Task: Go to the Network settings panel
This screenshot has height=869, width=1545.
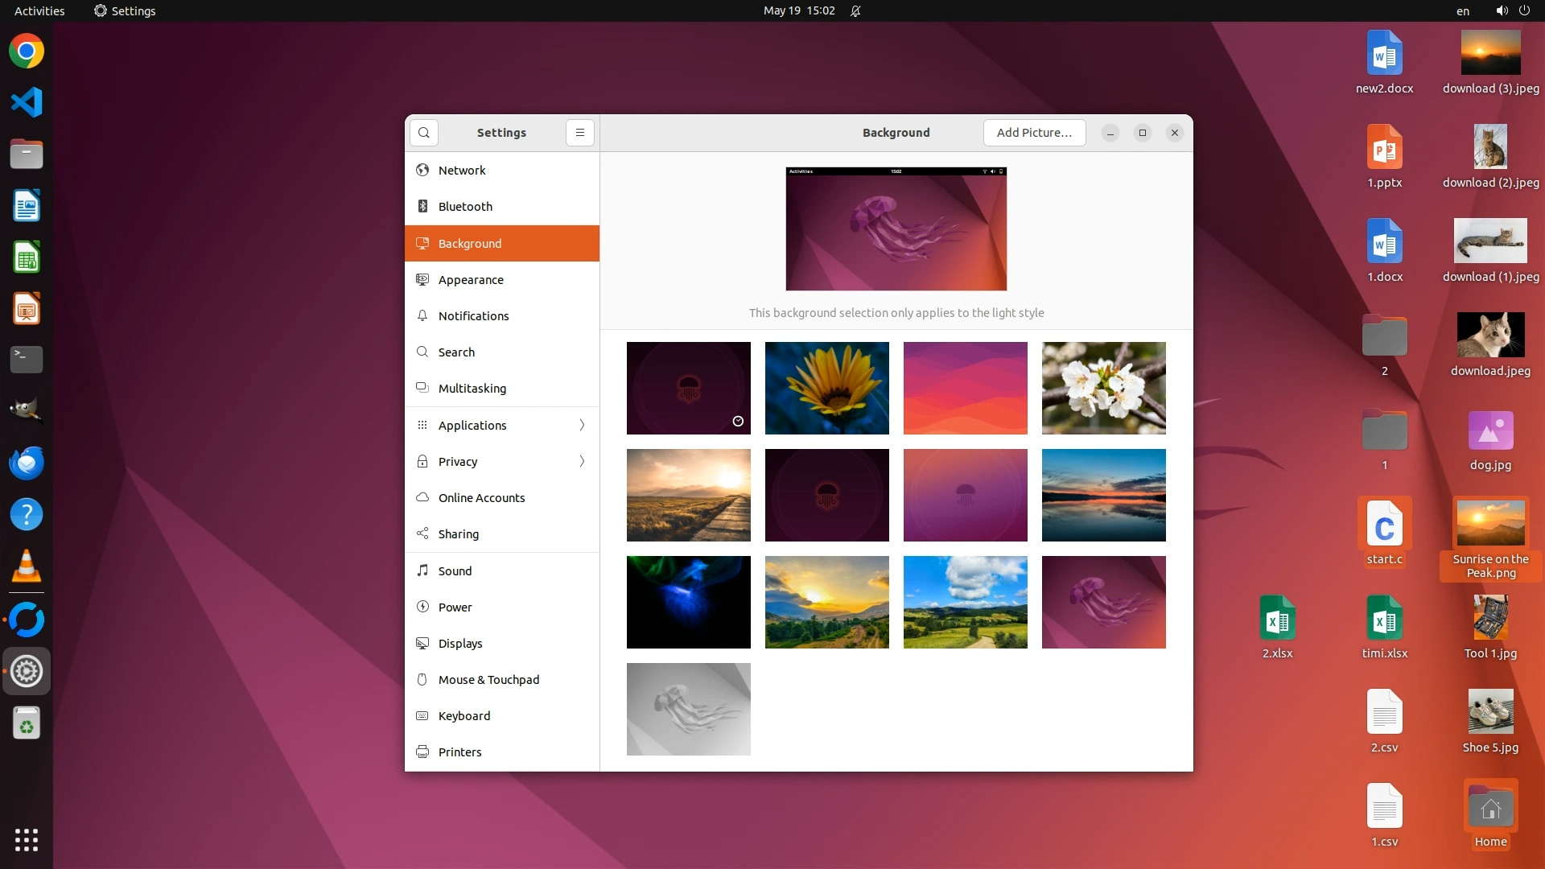Action: (x=462, y=171)
